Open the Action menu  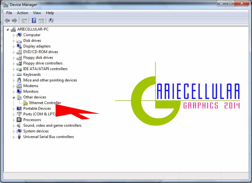[x=22, y=13]
